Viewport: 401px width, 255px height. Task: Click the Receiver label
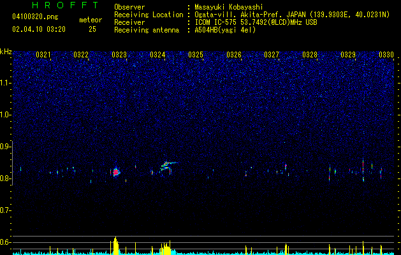[129, 22]
